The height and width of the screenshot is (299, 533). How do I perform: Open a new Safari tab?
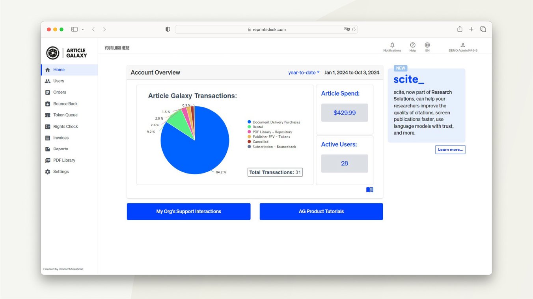(471, 30)
